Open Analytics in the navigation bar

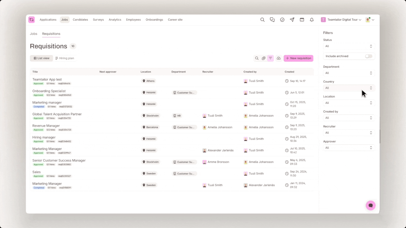(115, 20)
